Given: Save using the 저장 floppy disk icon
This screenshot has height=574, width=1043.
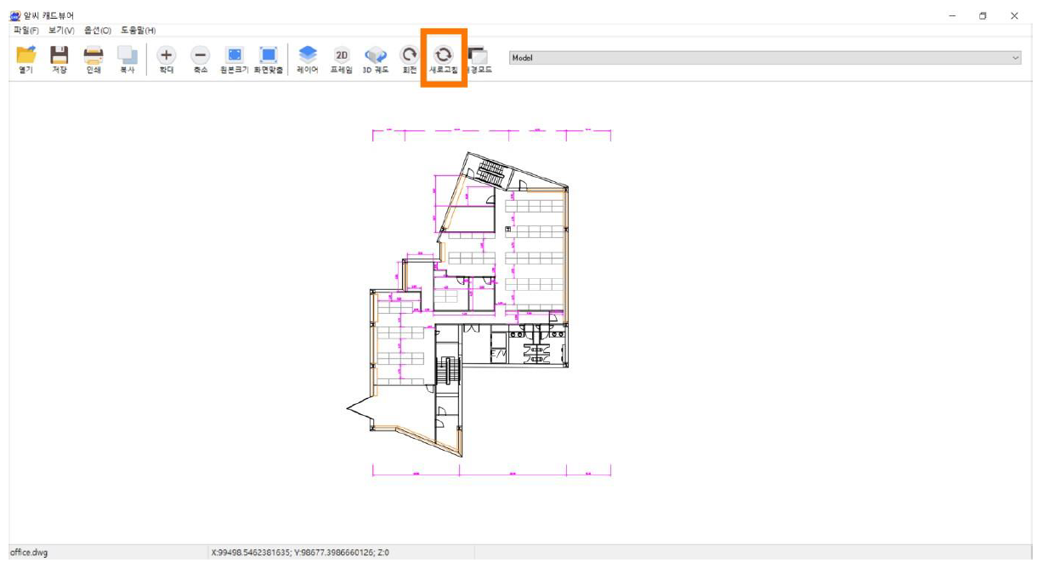Looking at the screenshot, I should pos(59,59).
